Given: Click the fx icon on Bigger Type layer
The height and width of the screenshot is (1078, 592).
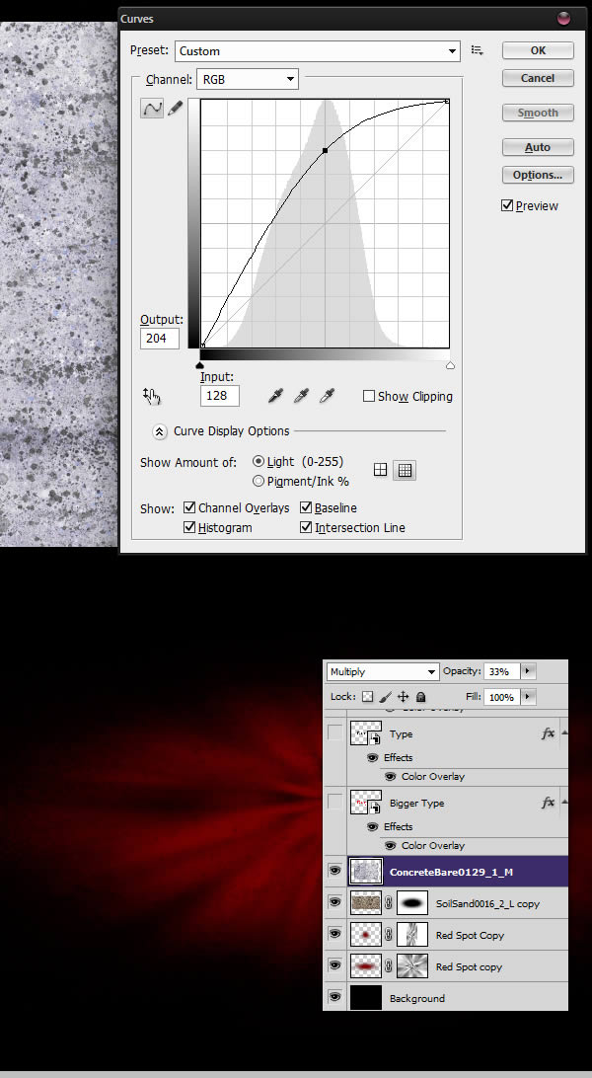Looking at the screenshot, I should pos(548,803).
